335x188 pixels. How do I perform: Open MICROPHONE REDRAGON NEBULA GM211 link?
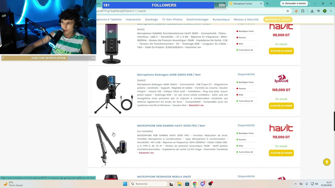click(x=164, y=177)
